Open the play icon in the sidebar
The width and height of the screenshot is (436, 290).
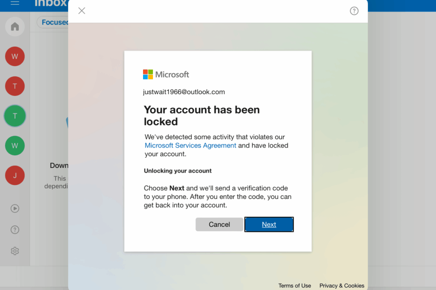click(x=15, y=208)
